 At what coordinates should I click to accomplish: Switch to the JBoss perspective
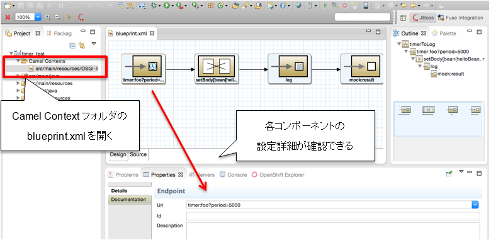[x=424, y=18]
